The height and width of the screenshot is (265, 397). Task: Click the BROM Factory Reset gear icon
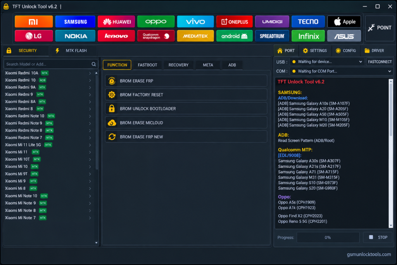pos(112,95)
